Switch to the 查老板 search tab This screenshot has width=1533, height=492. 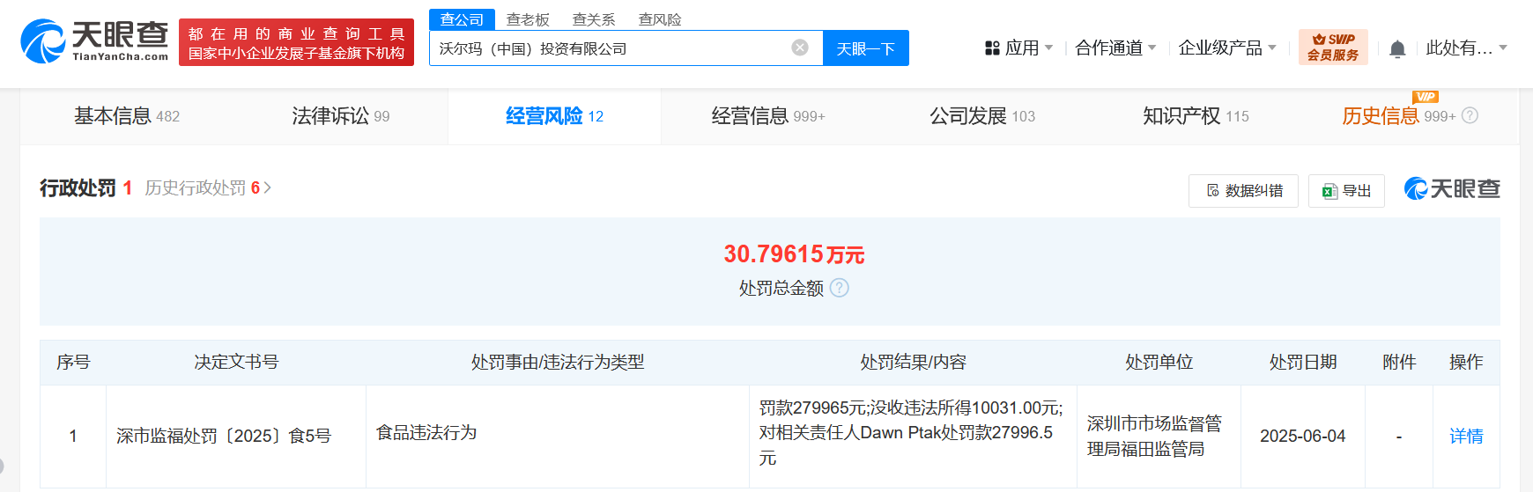tap(528, 19)
